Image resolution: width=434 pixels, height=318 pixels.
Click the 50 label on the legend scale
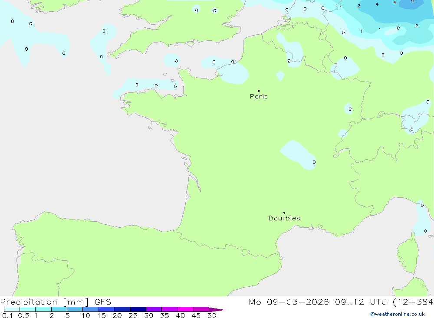(211, 315)
